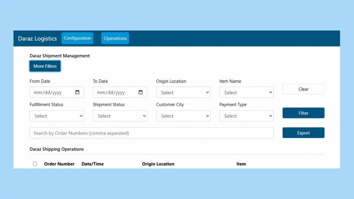This screenshot has height=199, width=354.
Task: Click the More Filters button
Action: (45, 66)
